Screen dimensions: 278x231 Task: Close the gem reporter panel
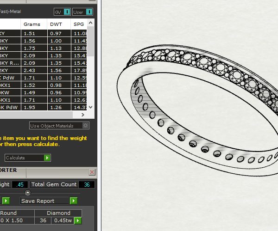click(92, 172)
